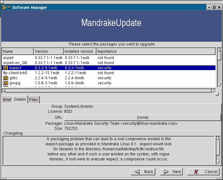Click the changelog scrollbar down arrow
Image resolution: width=223 pixels, height=180 pixels.
click(x=218, y=162)
